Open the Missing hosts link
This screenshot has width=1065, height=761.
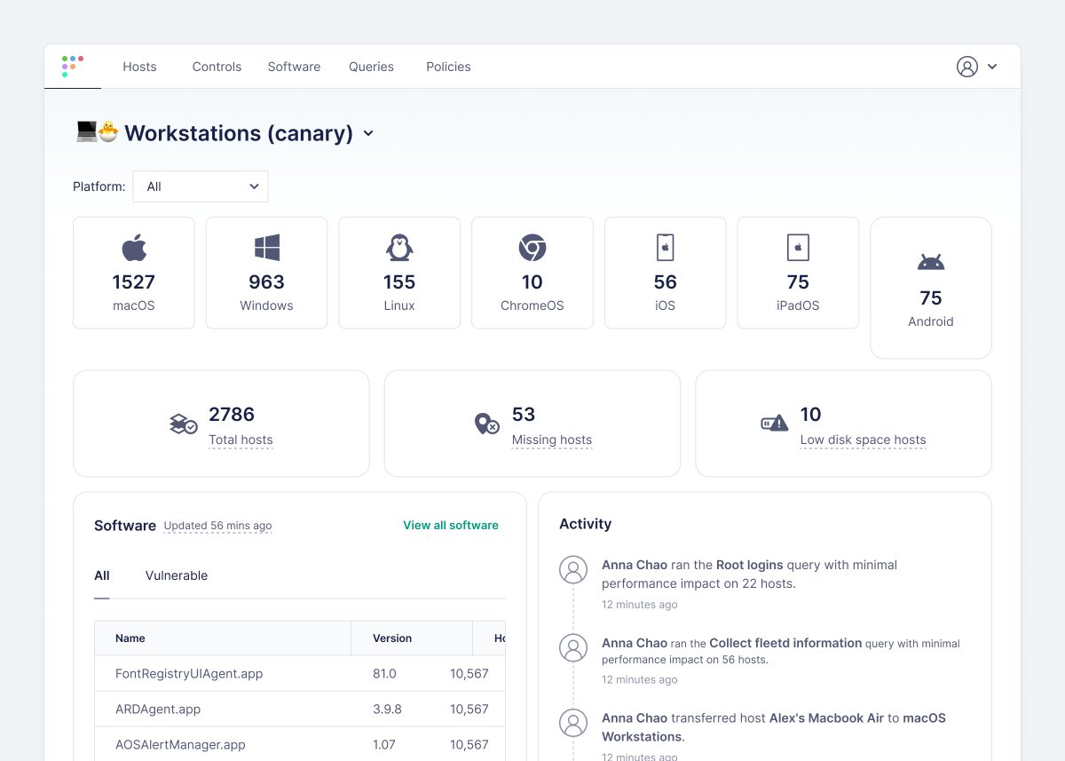pyautogui.click(x=552, y=440)
